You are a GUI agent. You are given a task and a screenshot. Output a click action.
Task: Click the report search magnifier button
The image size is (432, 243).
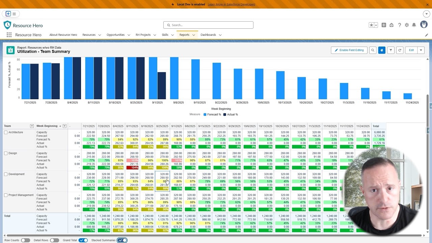coord(373,50)
